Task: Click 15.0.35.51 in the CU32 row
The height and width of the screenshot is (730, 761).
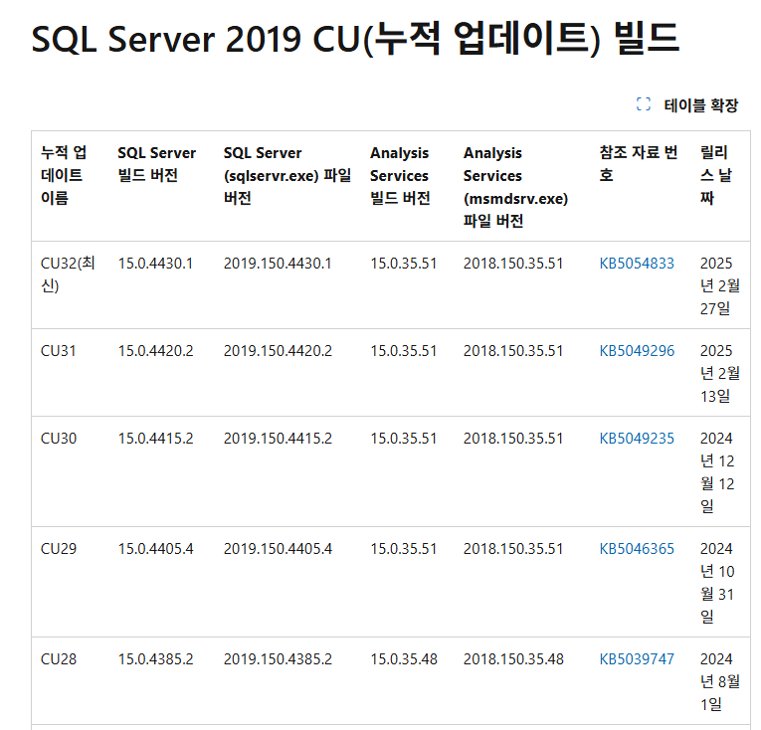Action: [403, 264]
